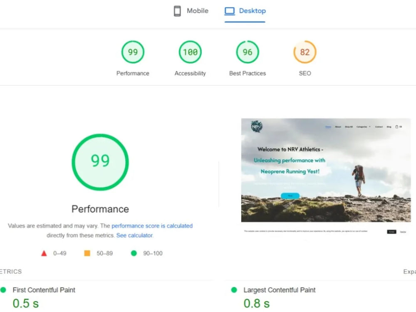416x312 pixels.
Task: Click the green dot beside Largest Contentful Paint
Action: coord(234,290)
